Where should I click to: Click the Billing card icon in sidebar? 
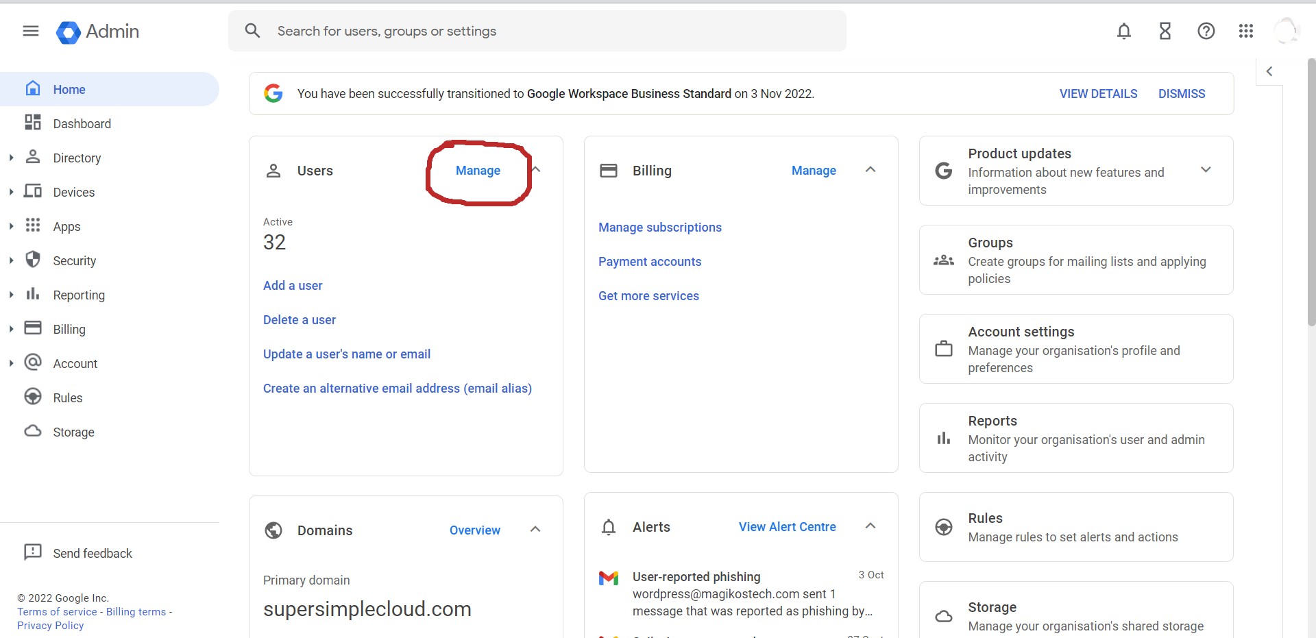pos(33,328)
